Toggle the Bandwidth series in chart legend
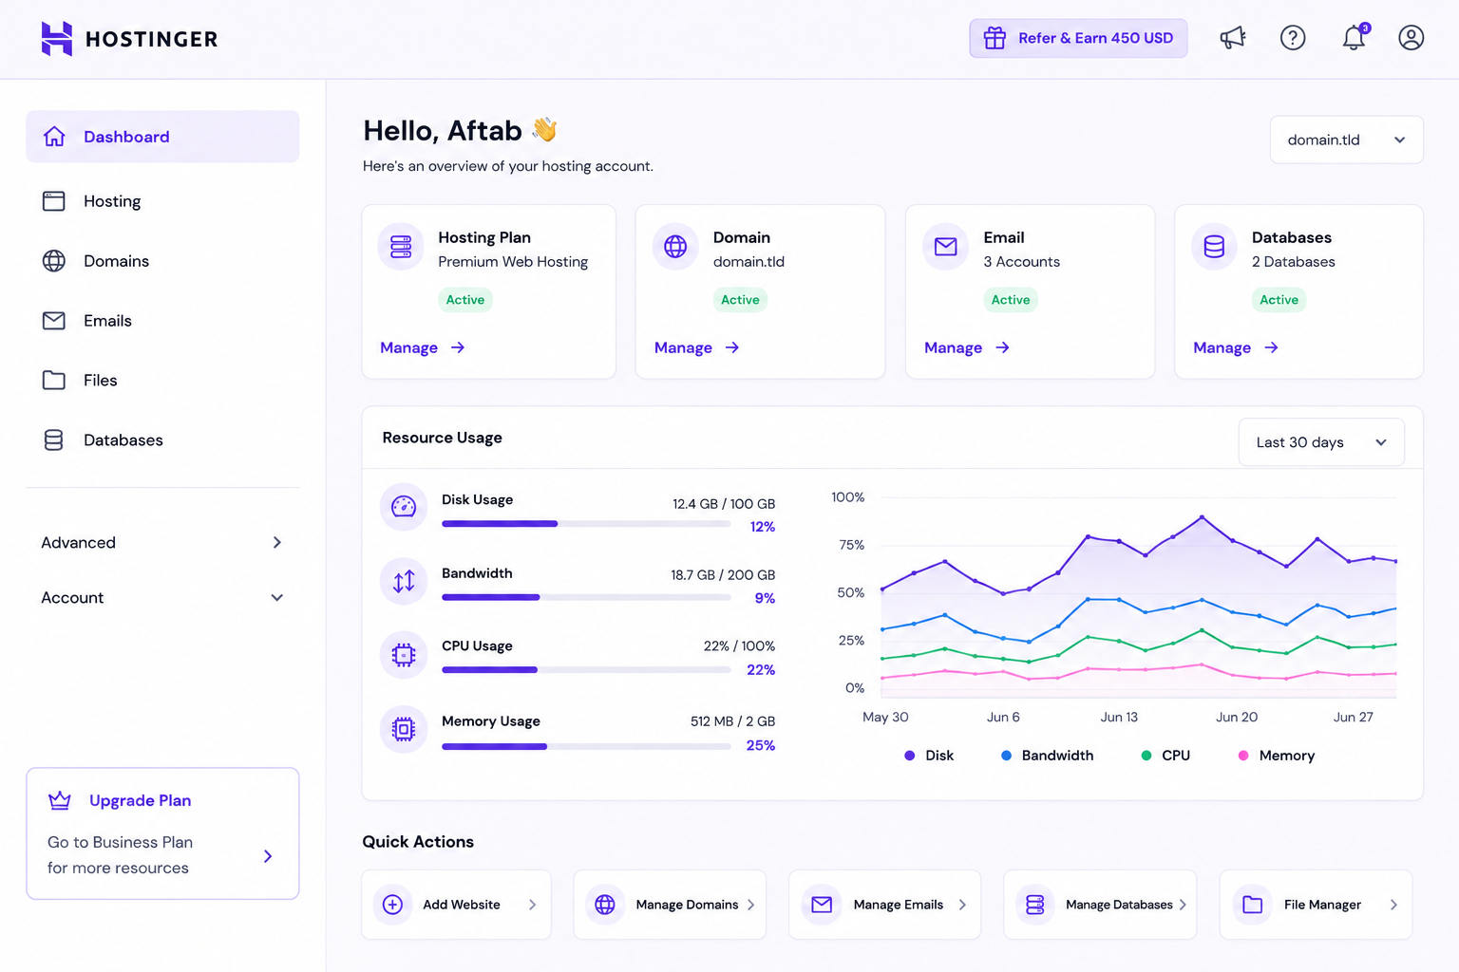This screenshot has height=972, width=1459. (x=1047, y=756)
